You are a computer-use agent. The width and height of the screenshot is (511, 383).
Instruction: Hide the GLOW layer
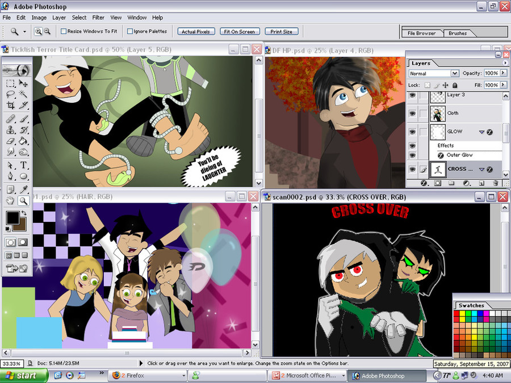(x=413, y=132)
